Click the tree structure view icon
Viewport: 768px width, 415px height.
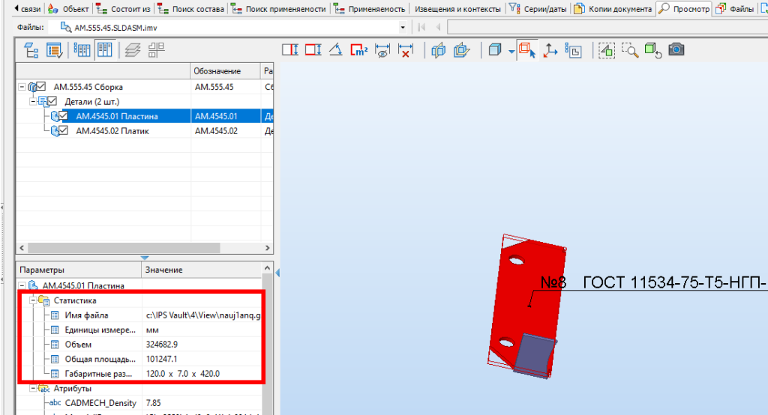pyautogui.click(x=31, y=50)
